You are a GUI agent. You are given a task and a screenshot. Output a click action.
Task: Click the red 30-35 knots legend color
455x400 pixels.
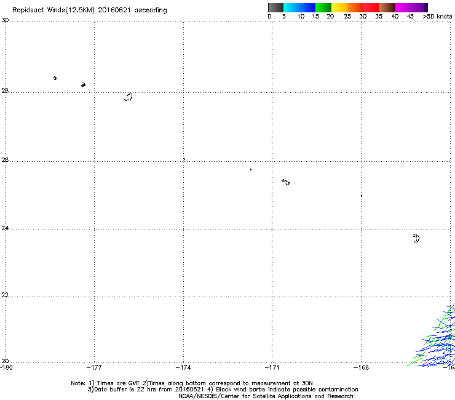371,7
